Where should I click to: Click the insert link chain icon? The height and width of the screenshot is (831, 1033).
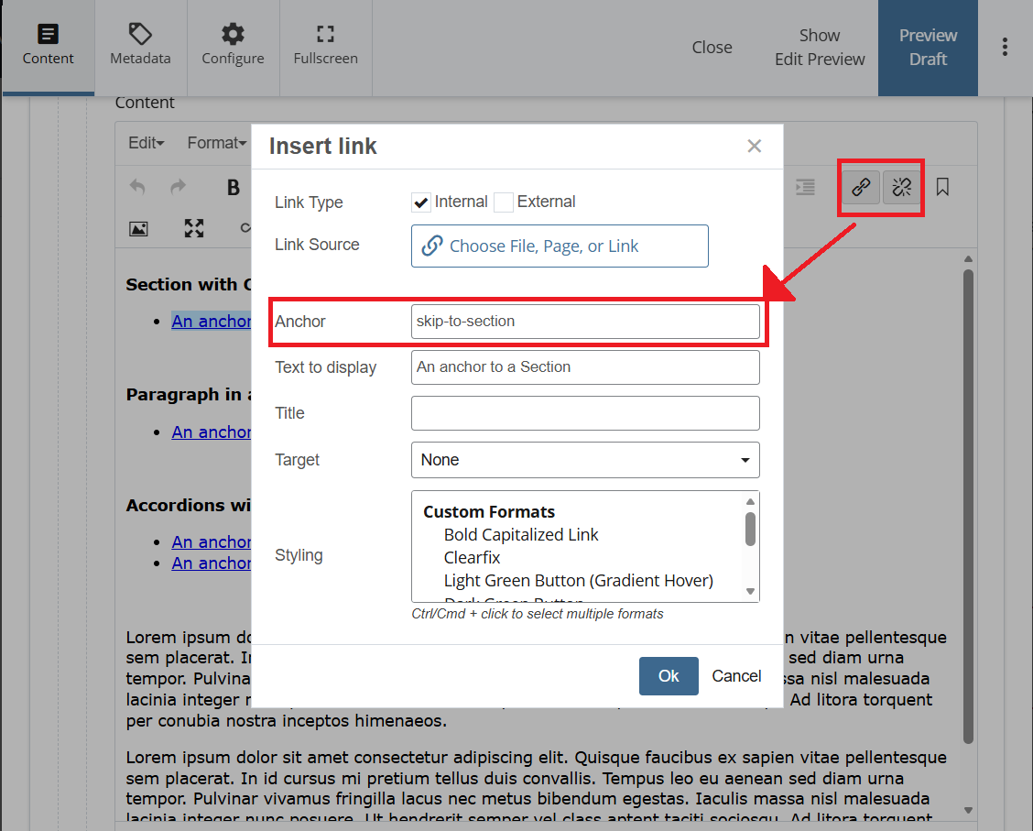click(x=860, y=188)
